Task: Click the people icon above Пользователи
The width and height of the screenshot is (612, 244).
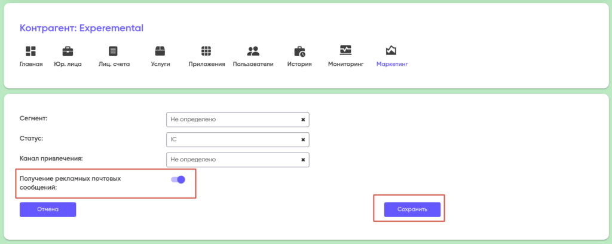Action: 253,51
